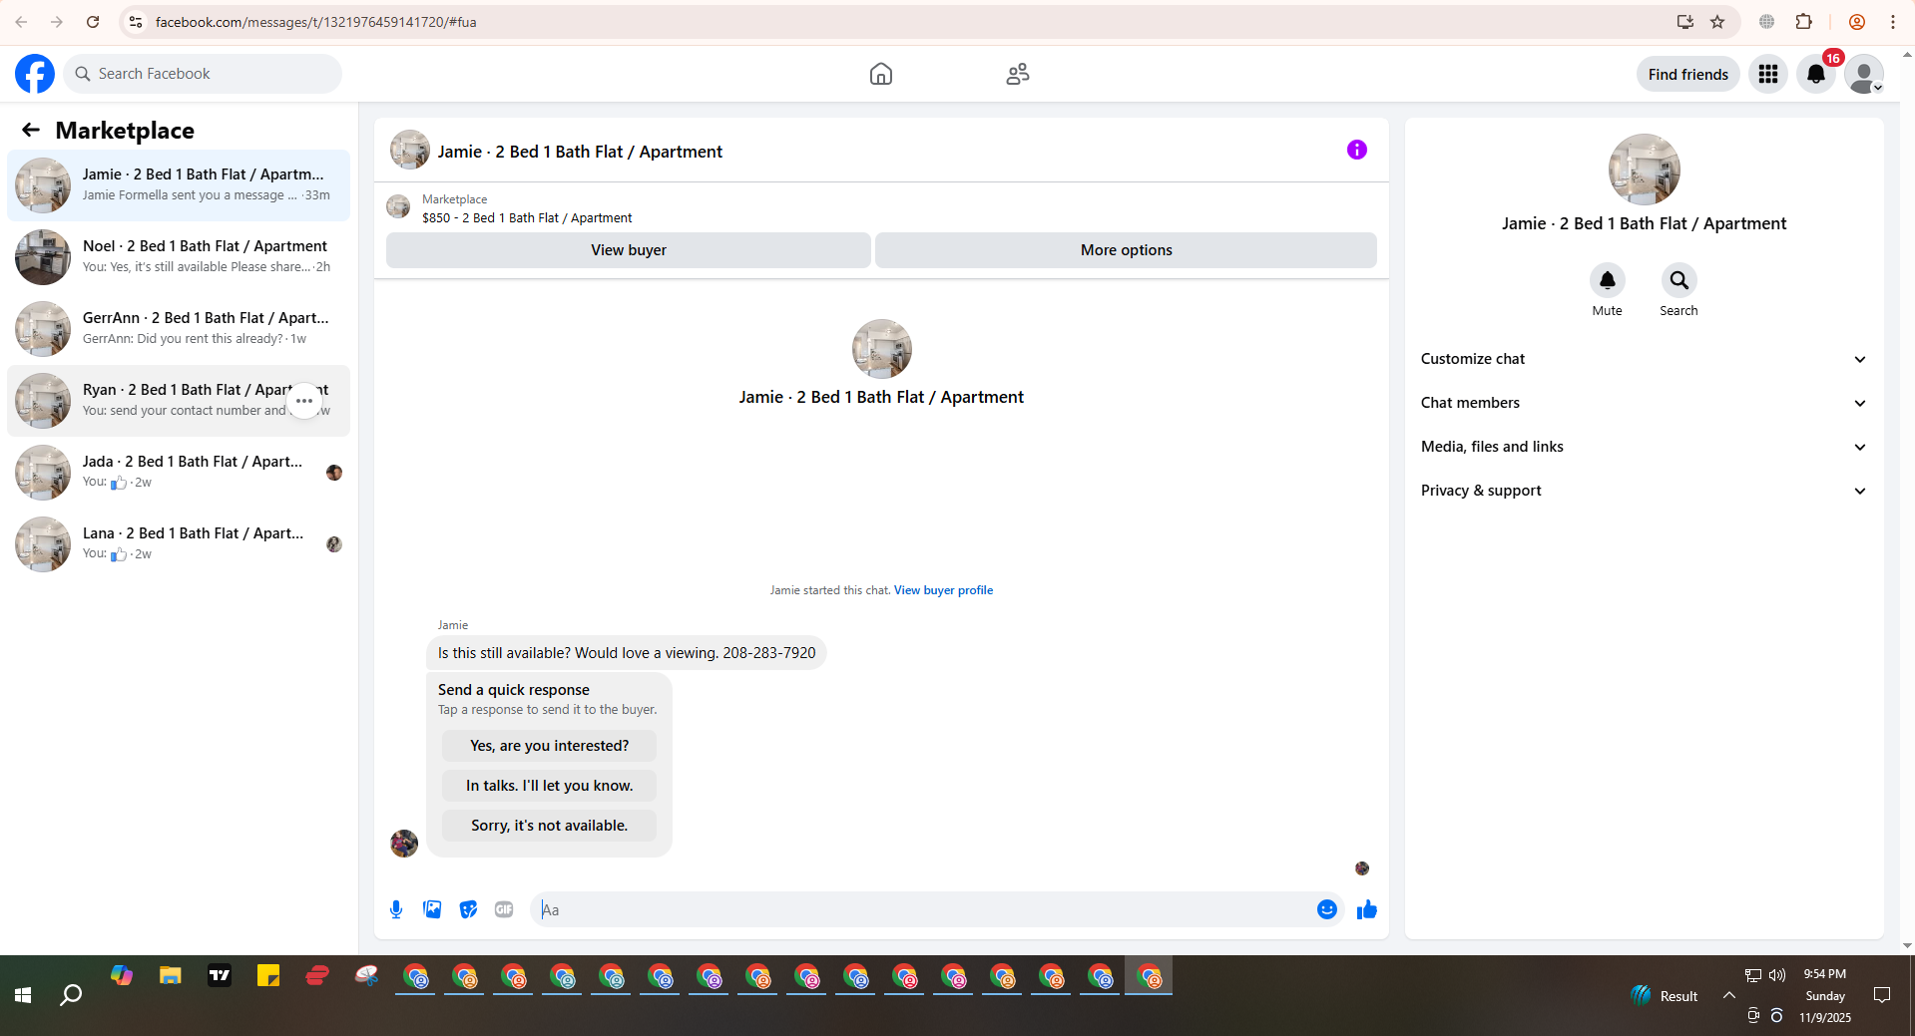Expand Chat members section
The height and width of the screenshot is (1036, 1915).
coord(1645,403)
